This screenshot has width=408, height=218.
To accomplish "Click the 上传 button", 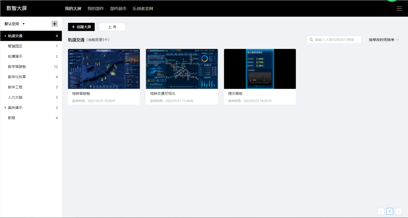I will 112,27.
